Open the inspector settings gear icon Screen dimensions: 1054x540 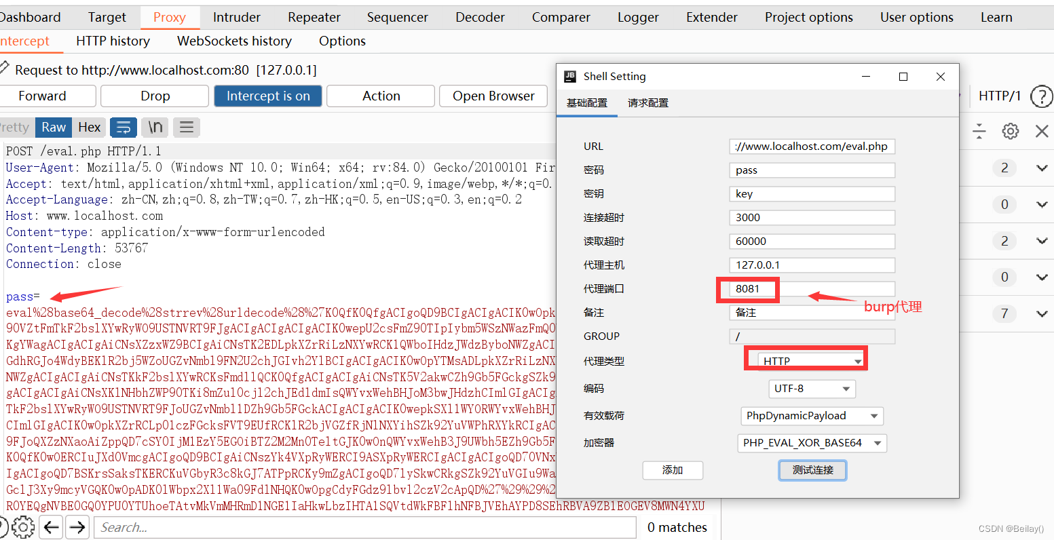[x=1010, y=131]
